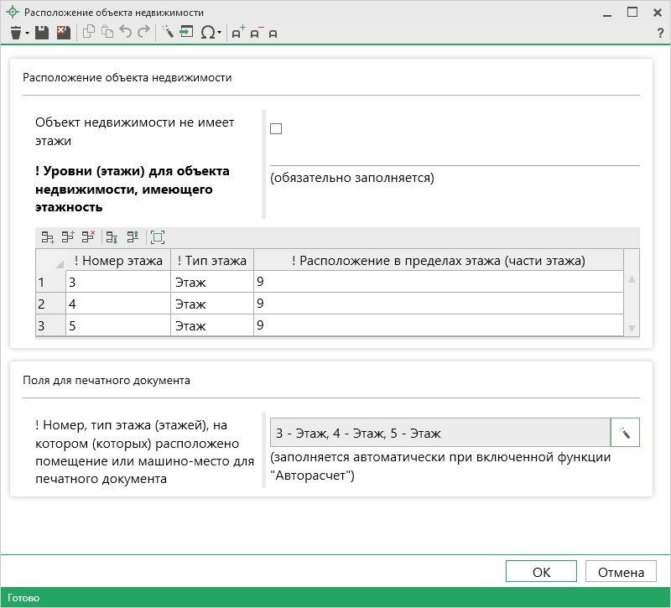
Task: Click the help question mark icon
Action: tap(660, 33)
